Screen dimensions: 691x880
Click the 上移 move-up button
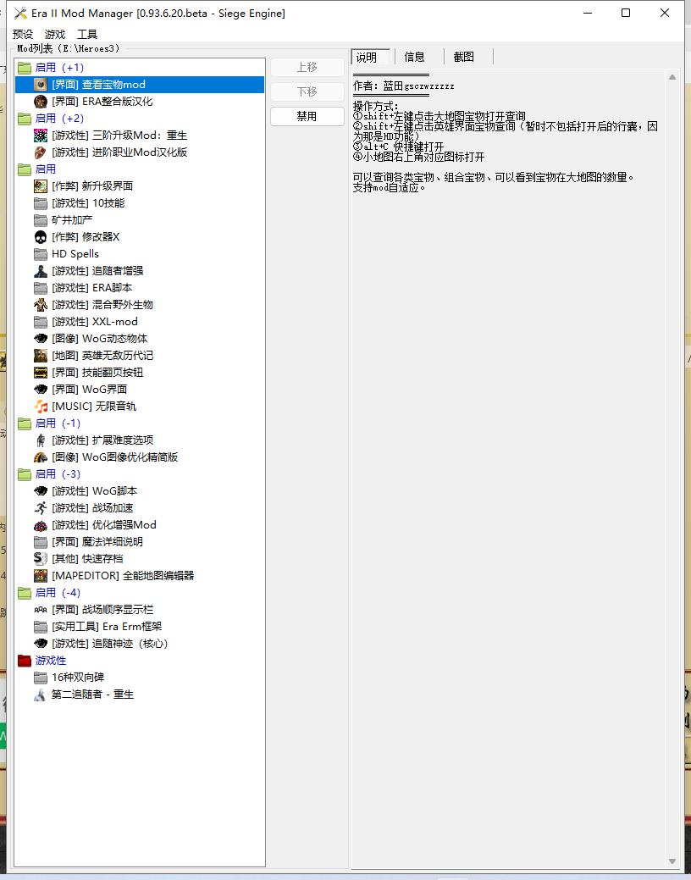(x=307, y=68)
